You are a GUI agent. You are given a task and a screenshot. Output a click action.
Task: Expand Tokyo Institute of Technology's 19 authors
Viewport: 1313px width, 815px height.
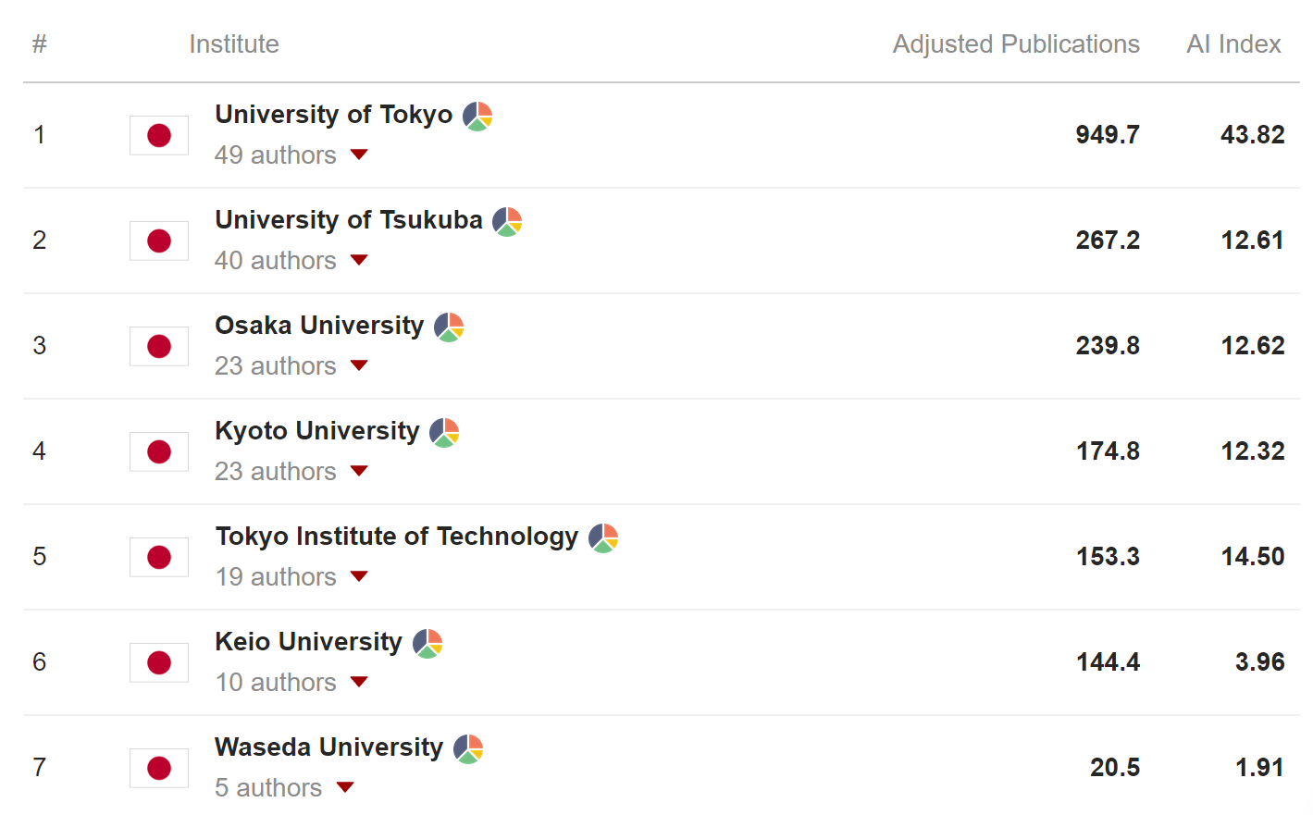click(359, 576)
